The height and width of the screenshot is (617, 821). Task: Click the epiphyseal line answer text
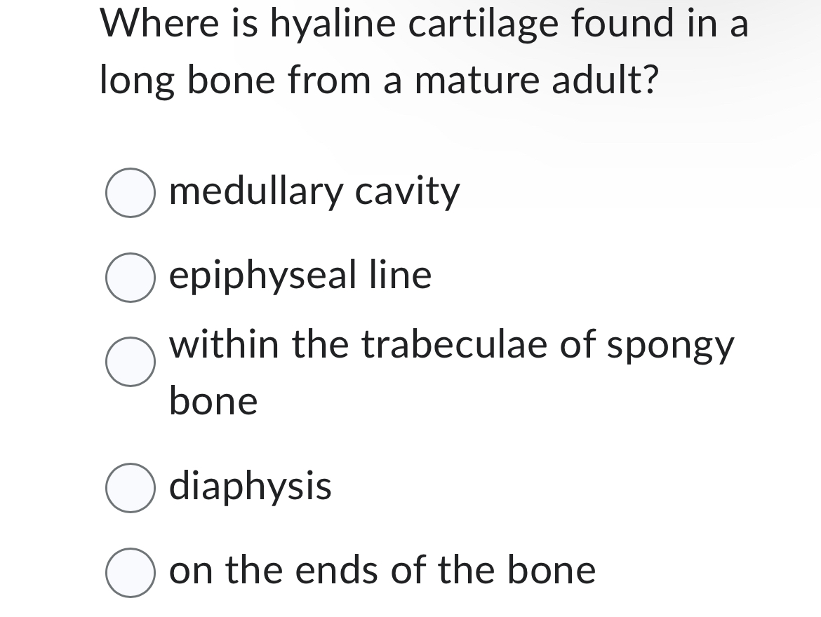tap(300, 276)
